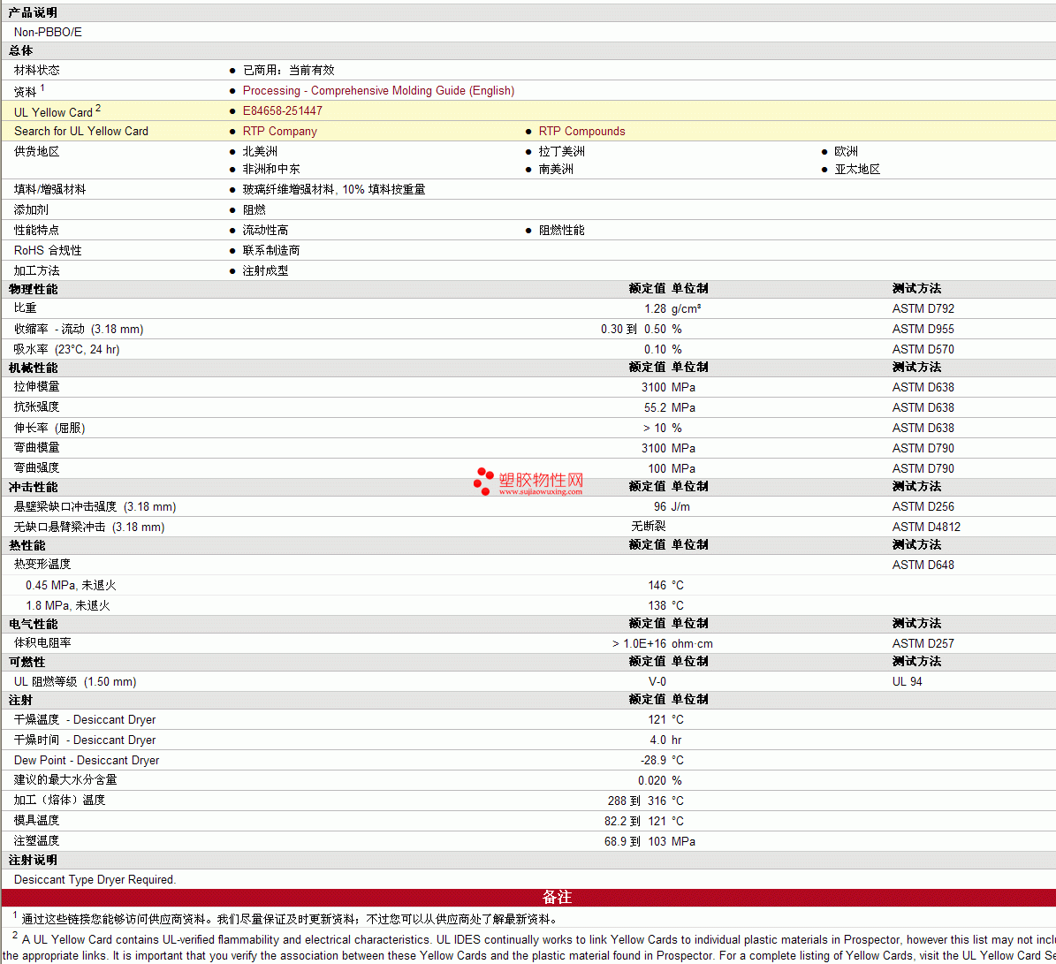The width and height of the screenshot is (1056, 964).
Task: Open UL Yellow Card E84658-251447 link
Action: (282, 111)
